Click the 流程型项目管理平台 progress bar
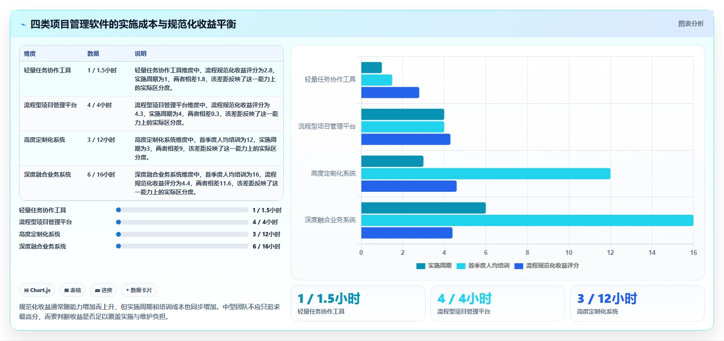The height and width of the screenshot is (341, 724). tap(182, 222)
